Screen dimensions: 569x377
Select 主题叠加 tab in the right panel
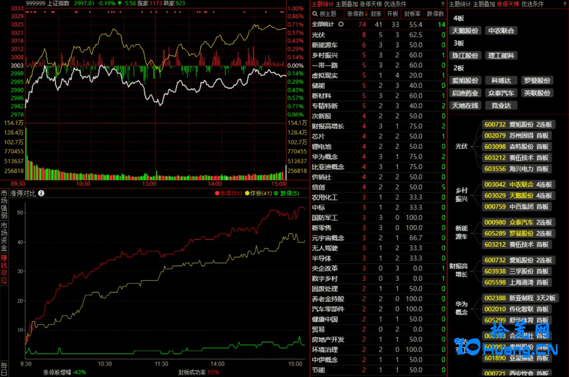[484, 4]
